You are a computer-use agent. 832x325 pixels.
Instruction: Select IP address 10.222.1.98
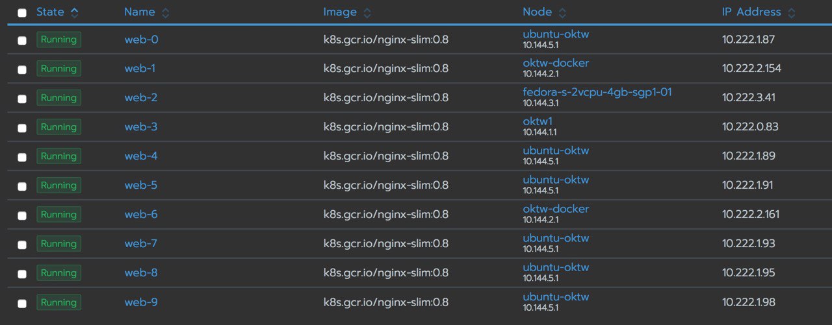click(x=748, y=302)
